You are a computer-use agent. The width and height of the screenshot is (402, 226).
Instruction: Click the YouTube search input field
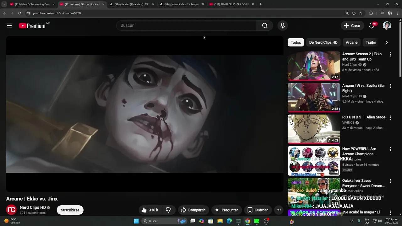click(x=187, y=25)
